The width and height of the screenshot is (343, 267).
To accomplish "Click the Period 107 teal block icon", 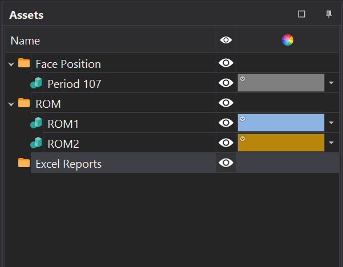I will pos(36,83).
